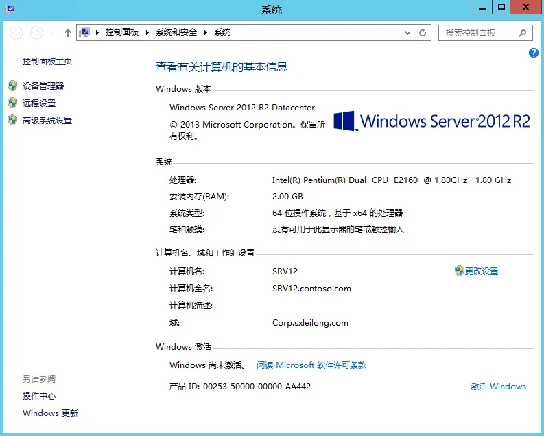Screen dimensions: 544x436
Task: Click the Forward navigation arrow button
Action: tap(36, 32)
